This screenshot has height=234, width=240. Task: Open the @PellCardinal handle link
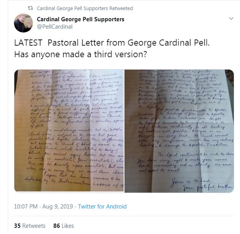tap(55, 27)
